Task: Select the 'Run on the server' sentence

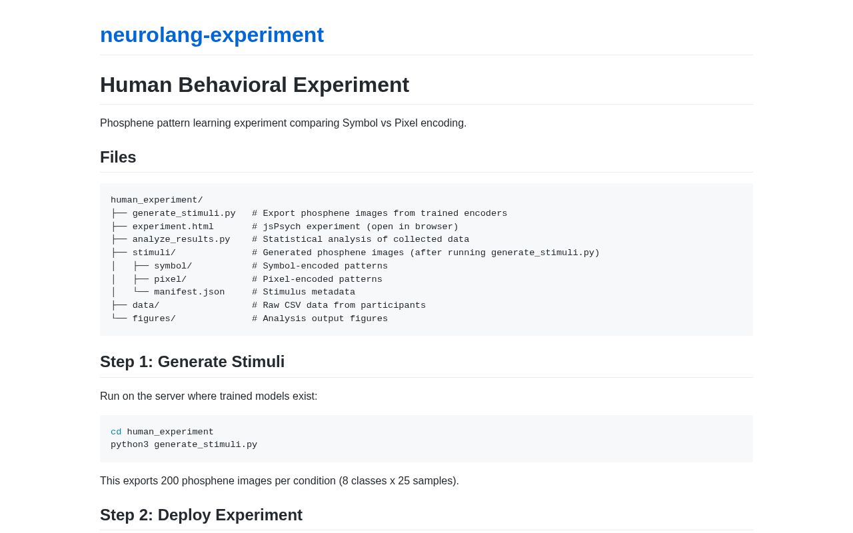Action: coord(209,396)
